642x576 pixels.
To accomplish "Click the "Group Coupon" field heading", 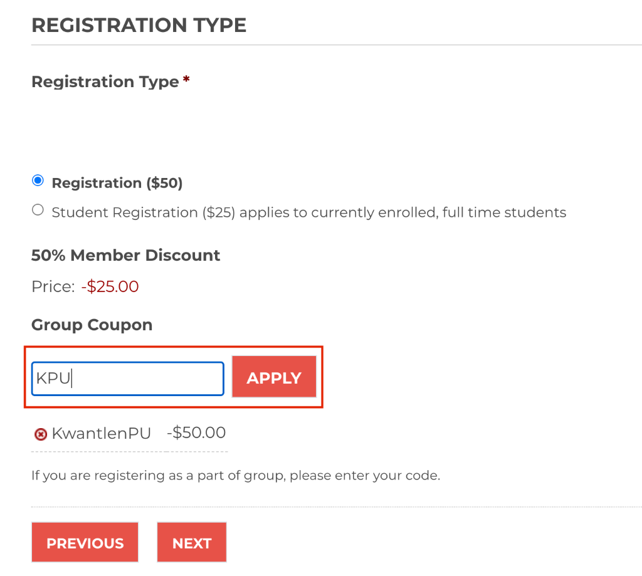I will [x=92, y=325].
